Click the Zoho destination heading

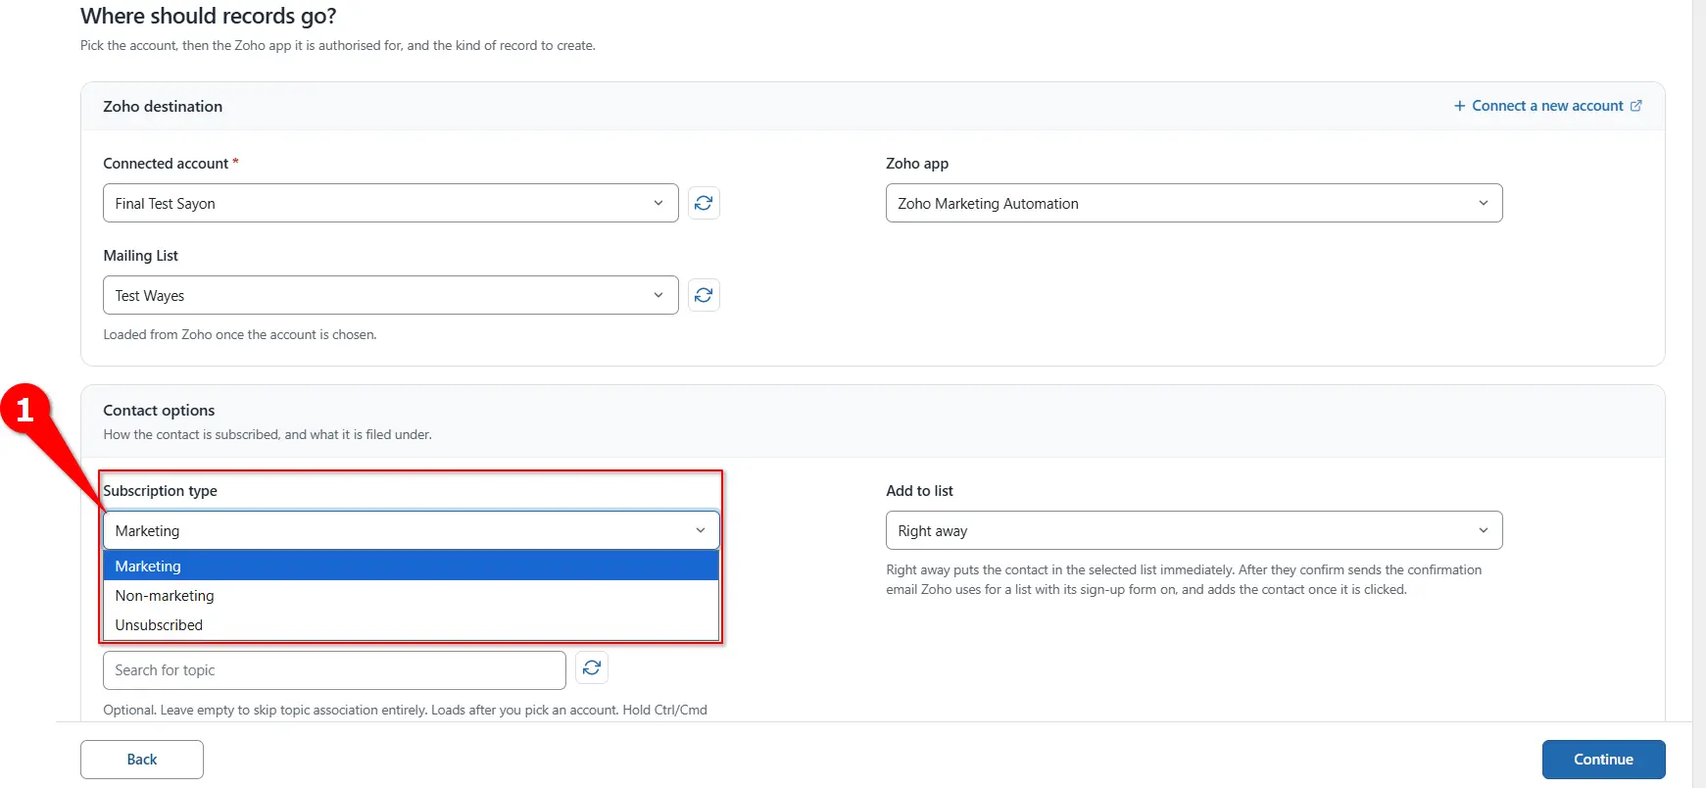click(x=163, y=106)
